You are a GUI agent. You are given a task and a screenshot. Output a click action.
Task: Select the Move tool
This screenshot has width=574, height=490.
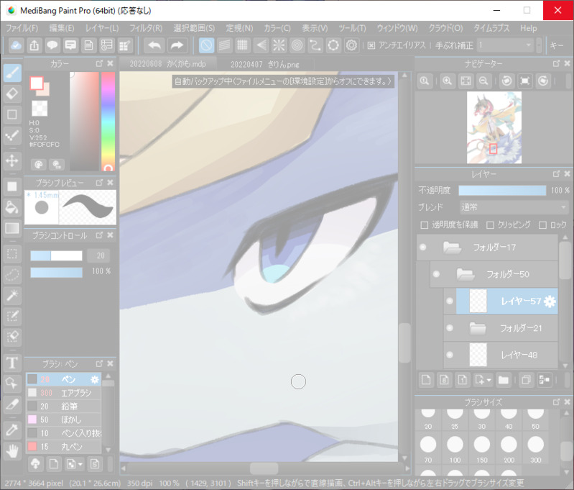12,160
